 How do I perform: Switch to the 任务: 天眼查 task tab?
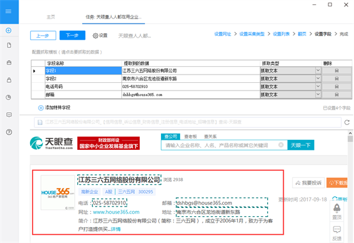(114, 17)
